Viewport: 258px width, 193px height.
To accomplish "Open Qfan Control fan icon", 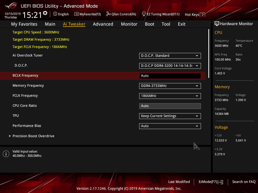I will click(x=108, y=14).
